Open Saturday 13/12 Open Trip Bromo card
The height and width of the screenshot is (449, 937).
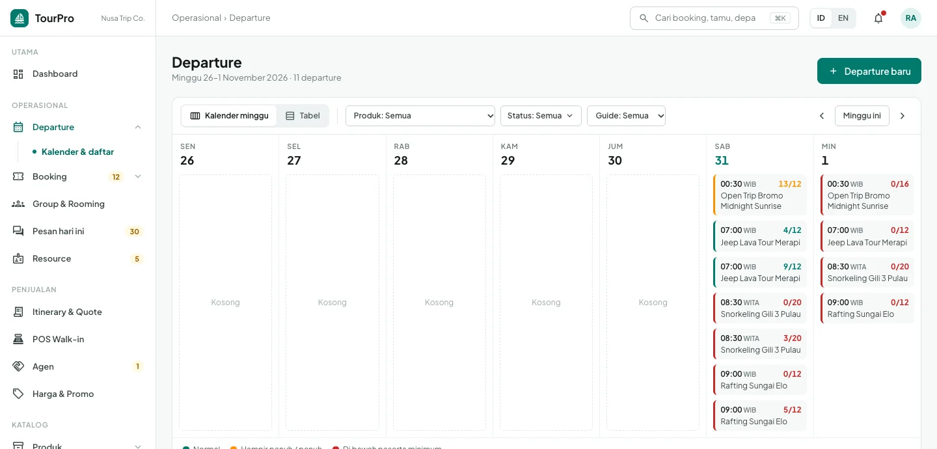pyautogui.click(x=760, y=195)
